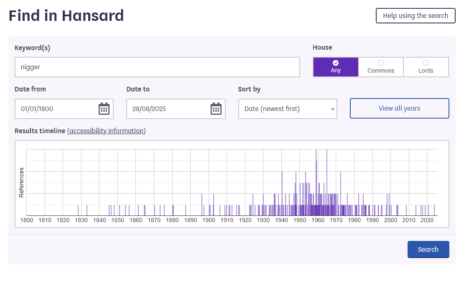Click the 2020 label on the timeline axis

[427, 220]
